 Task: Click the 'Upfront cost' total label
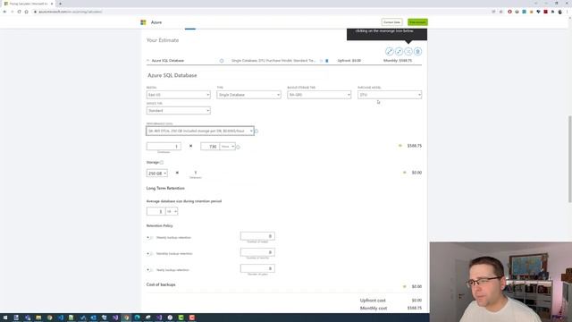373,301
